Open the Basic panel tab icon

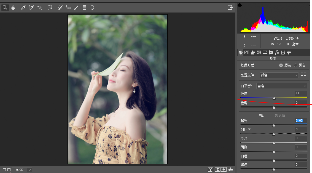pos(241,53)
